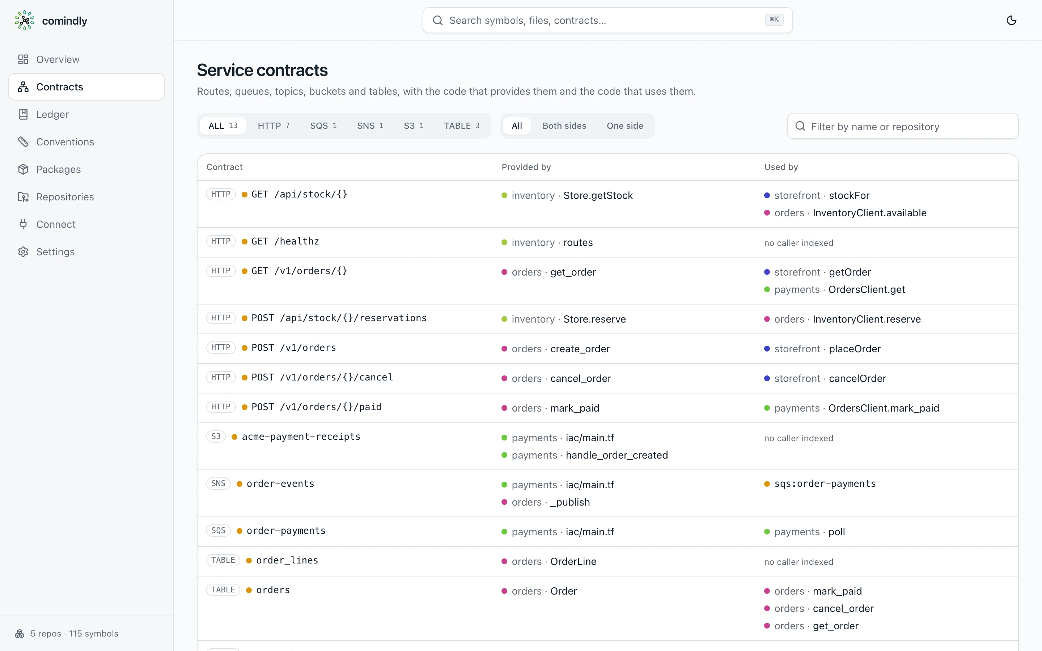
Task: Show contracts with Both sides
Action: [564, 126]
